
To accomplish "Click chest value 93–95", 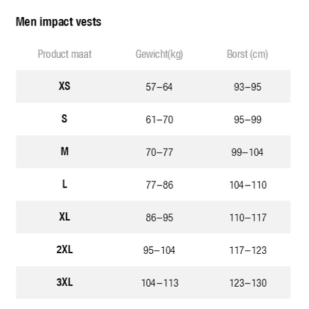I will (247, 87).
